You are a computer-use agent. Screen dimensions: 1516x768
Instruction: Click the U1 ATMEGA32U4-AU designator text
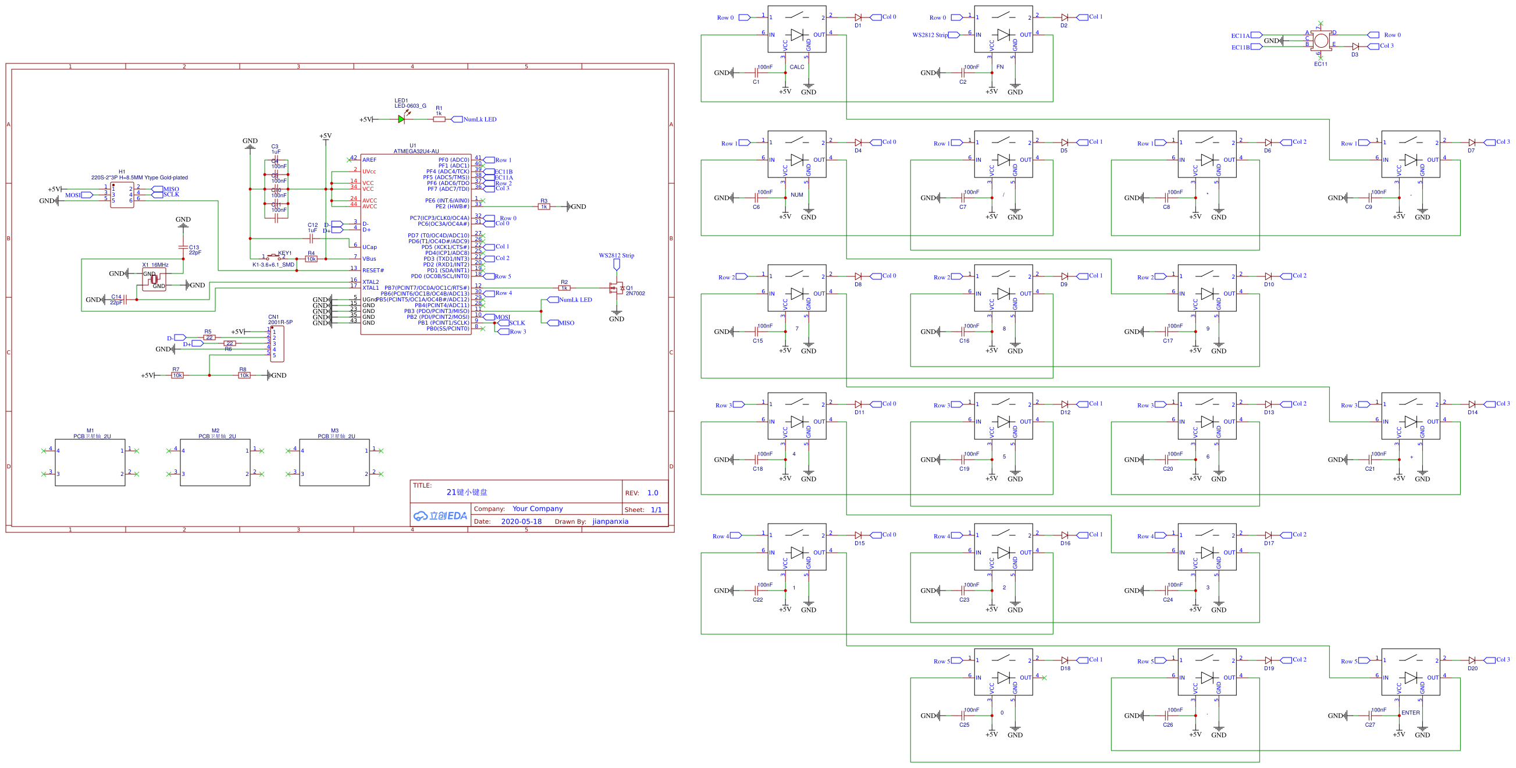tap(416, 148)
